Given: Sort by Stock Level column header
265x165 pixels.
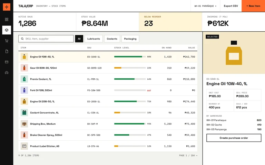Looking at the screenshot, I should [122, 48].
